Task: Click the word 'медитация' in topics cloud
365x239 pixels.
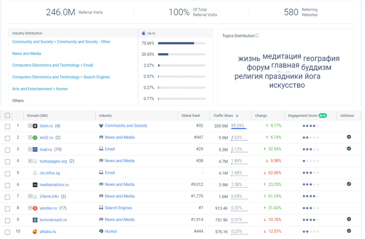Action: point(282,57)
